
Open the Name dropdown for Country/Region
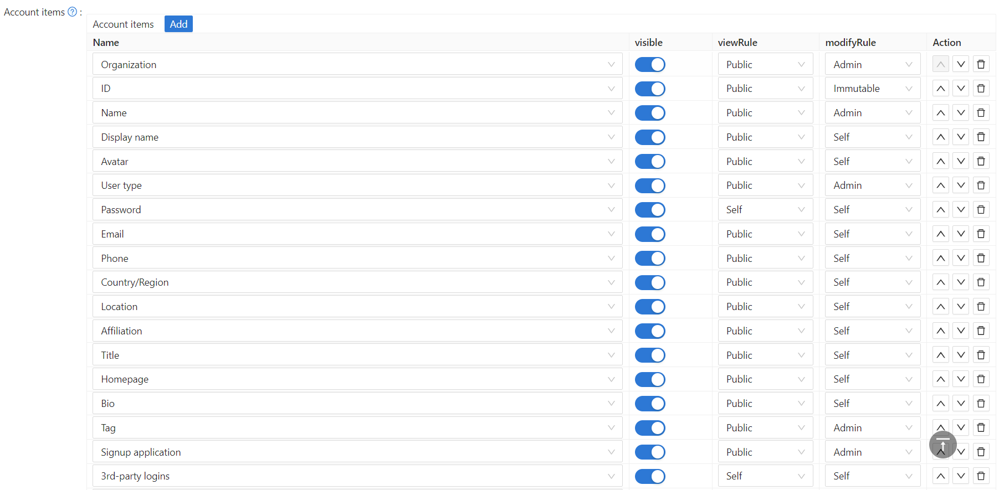point(357,282)
